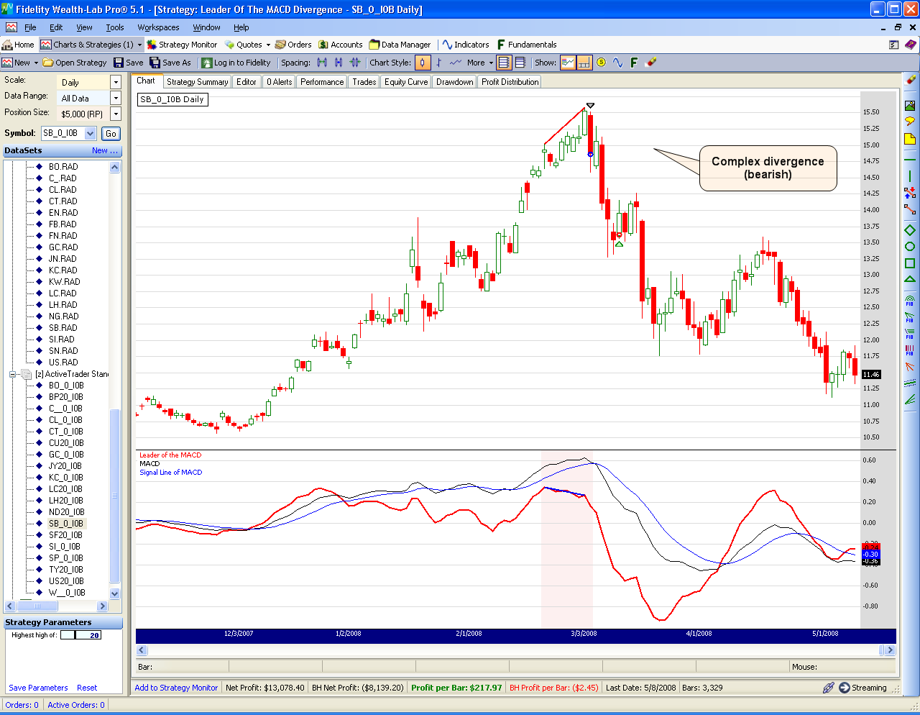Choose the yellow text note tool
Viewport: 920px width, 715px height.
pos(910,139)
